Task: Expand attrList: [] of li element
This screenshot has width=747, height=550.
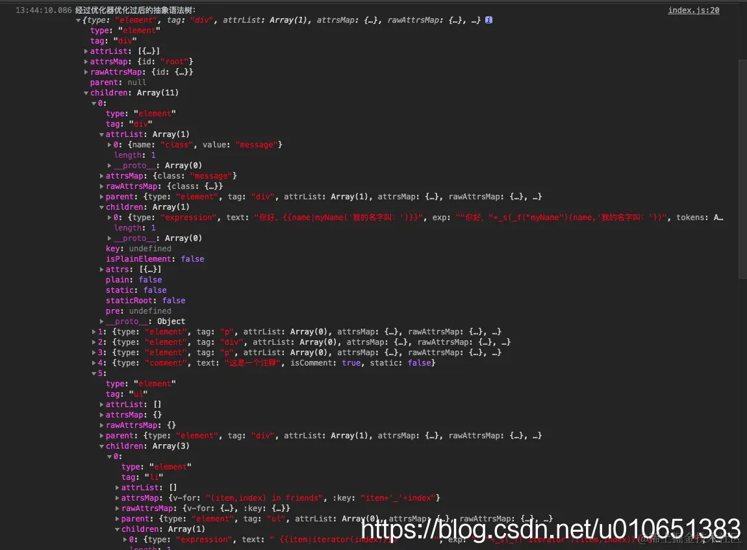Action: [x=117, y=488]
